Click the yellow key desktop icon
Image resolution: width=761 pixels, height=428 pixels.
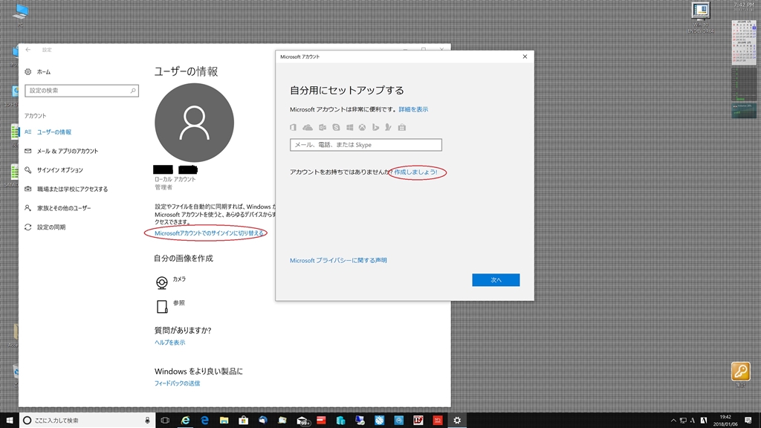pos(741,372)
